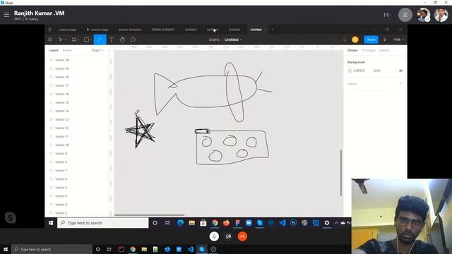452x254 pixels.
Task: Present prototype with the play icon
Action: (x=385, y=40)
